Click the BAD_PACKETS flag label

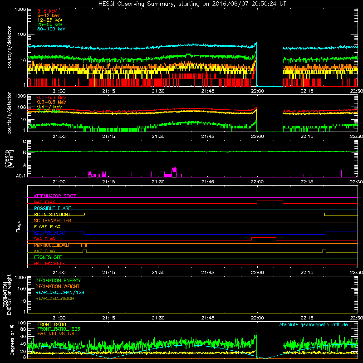click(49, 263)
